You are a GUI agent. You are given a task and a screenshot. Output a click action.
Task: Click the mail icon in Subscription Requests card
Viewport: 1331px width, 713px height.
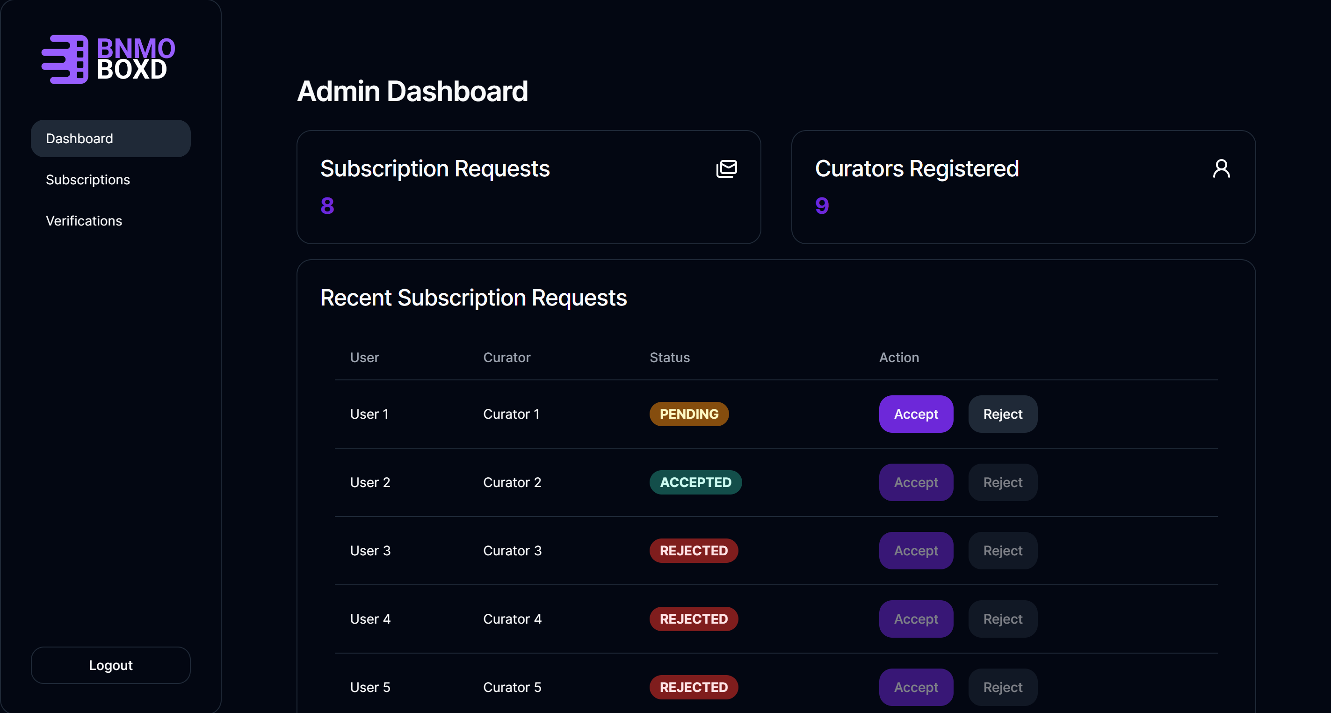726,168
